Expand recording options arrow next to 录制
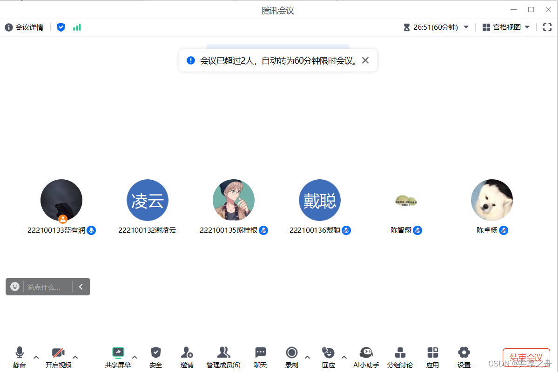The image size is (559, 372). tap(307, 357)
